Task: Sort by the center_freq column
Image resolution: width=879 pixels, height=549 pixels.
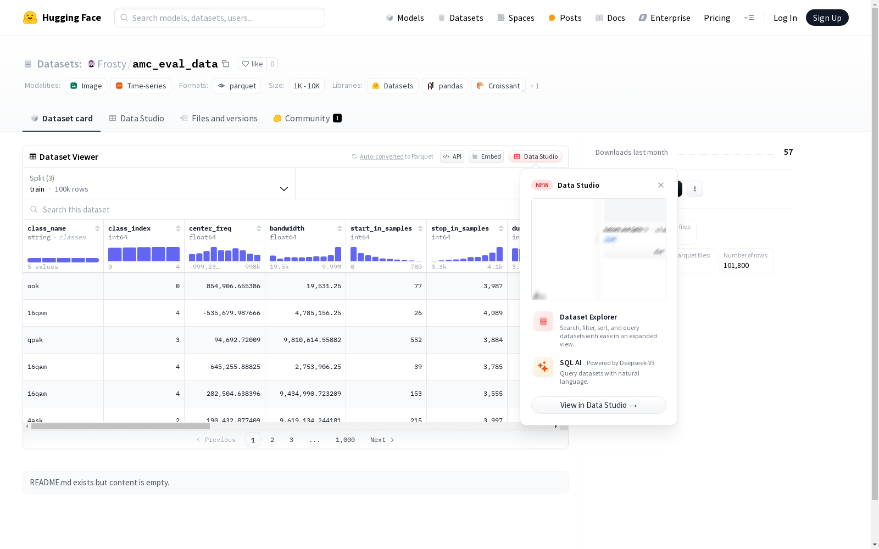Action: coord(259,228)
